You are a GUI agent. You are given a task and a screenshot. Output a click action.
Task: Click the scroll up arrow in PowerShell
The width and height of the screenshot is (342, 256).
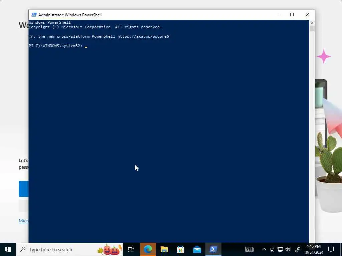coord(312,23)
